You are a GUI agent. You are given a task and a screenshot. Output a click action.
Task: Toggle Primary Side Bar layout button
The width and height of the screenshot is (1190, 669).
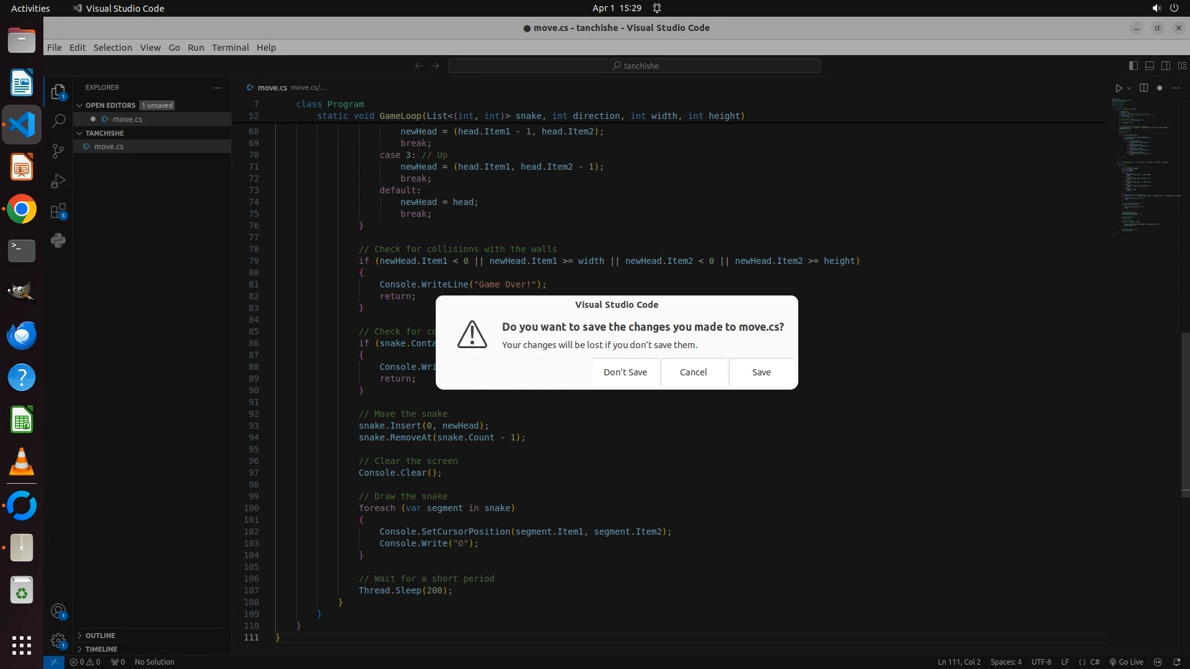[1134, 66]
